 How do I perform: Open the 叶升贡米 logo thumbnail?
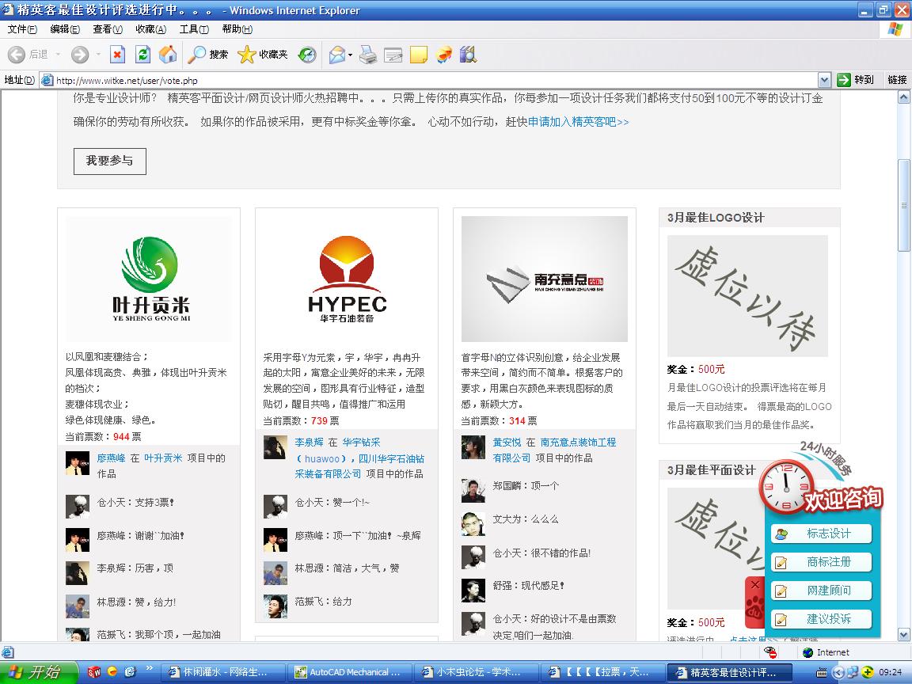click(x=148, y=279)
